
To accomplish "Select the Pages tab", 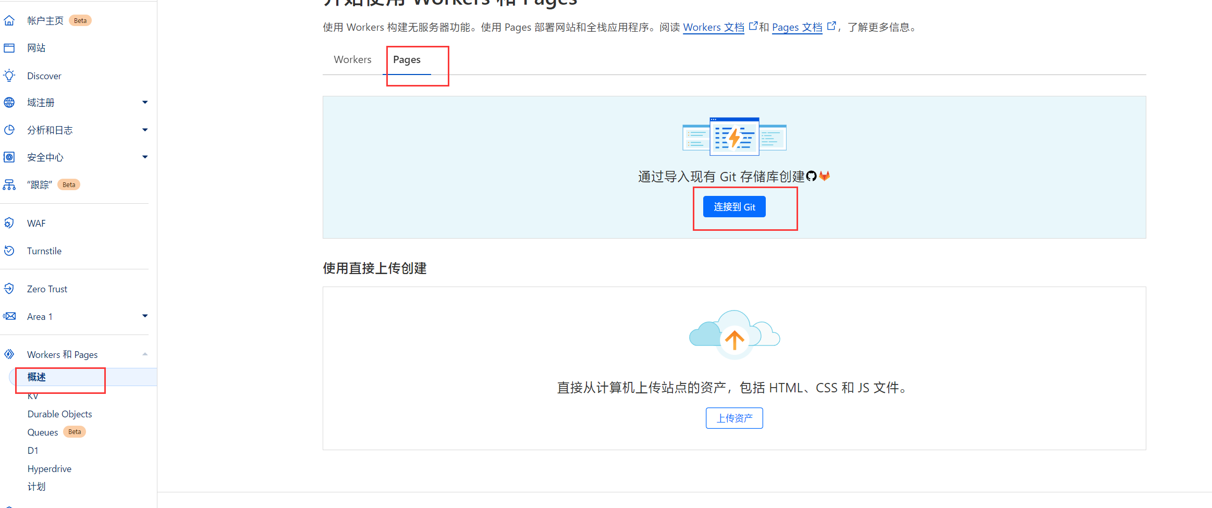I will tap(407, 60).
